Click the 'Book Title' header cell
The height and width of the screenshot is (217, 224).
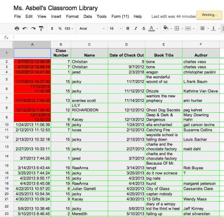[x=164, y=53]
